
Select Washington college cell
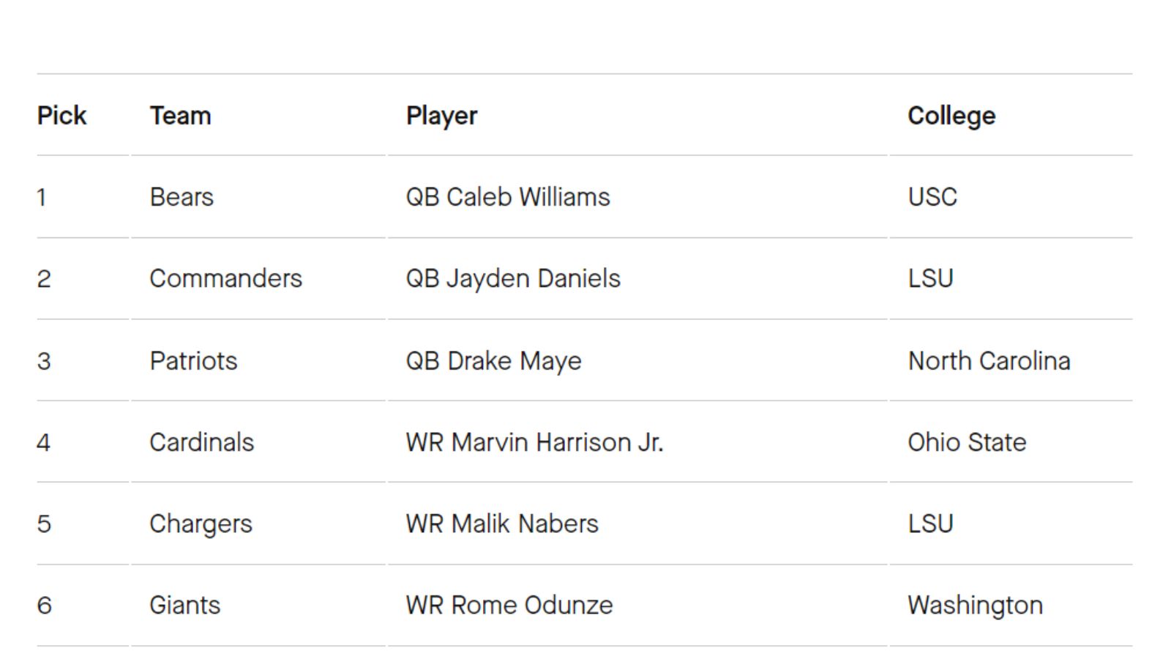click(975, 606)
